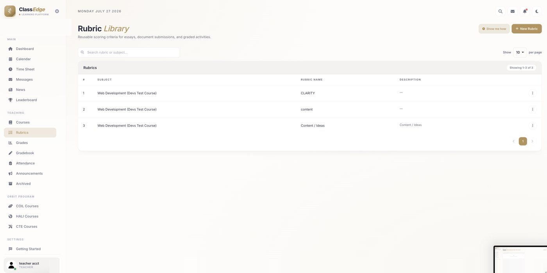Open the Grades page

[x=30, y=143]
